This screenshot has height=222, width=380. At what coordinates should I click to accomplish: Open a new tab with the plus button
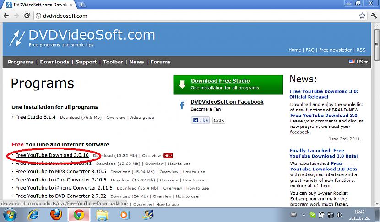pos(81,5)
